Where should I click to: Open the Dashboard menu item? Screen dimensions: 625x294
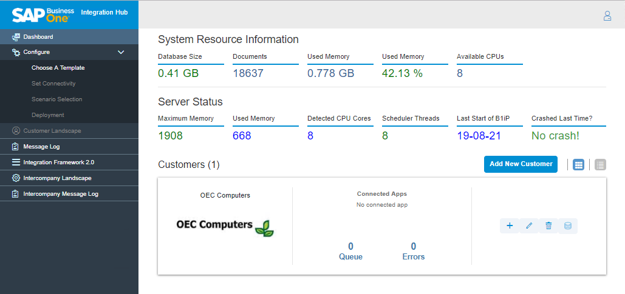click(38, 37)
